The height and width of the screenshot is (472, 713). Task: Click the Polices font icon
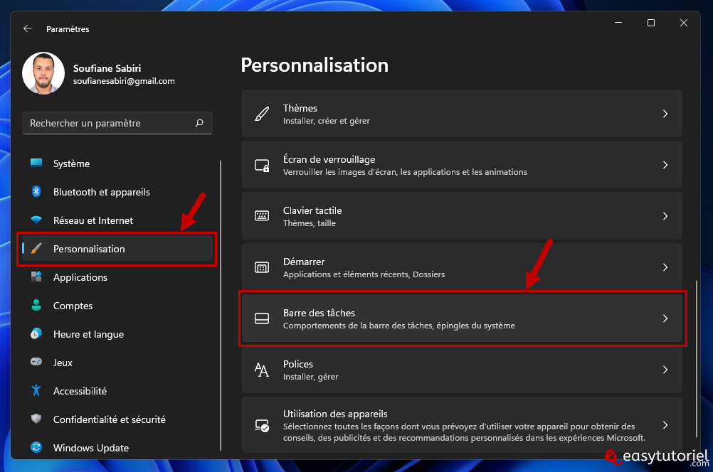click(262, 370)
